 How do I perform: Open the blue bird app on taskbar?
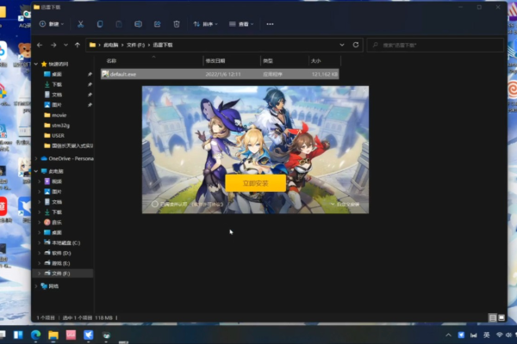pos(89,335)
